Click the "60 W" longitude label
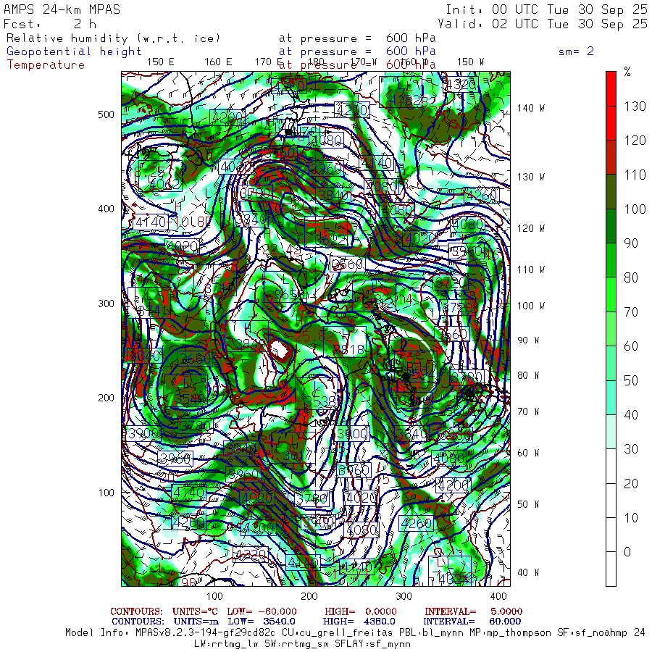The height and width of the screenshot is (652, 652). (528, 453)
